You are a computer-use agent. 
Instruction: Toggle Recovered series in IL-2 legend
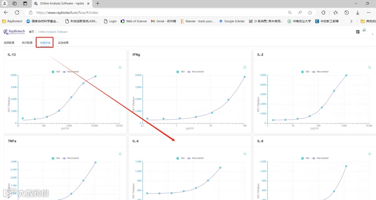pyautogui.click(x=320, y=72)
